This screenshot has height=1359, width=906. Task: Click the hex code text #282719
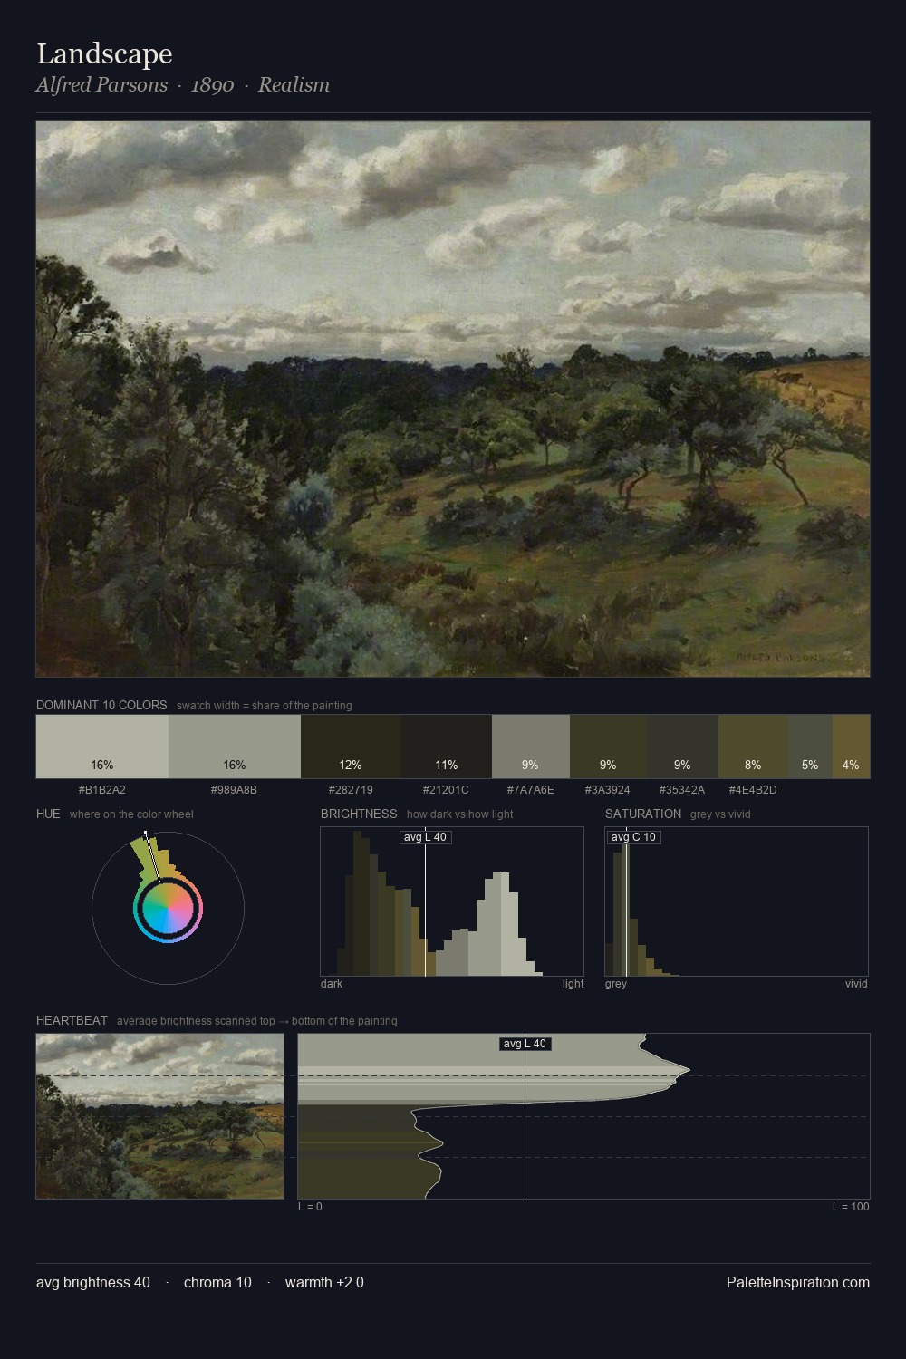click(351, 789)
